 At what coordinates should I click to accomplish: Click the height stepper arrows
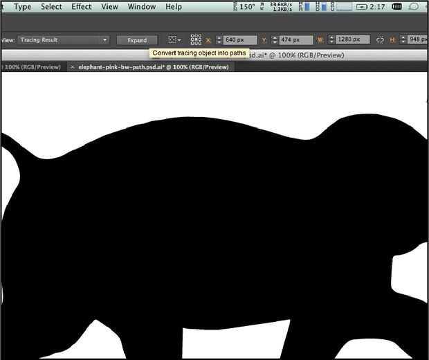[403, 39]
